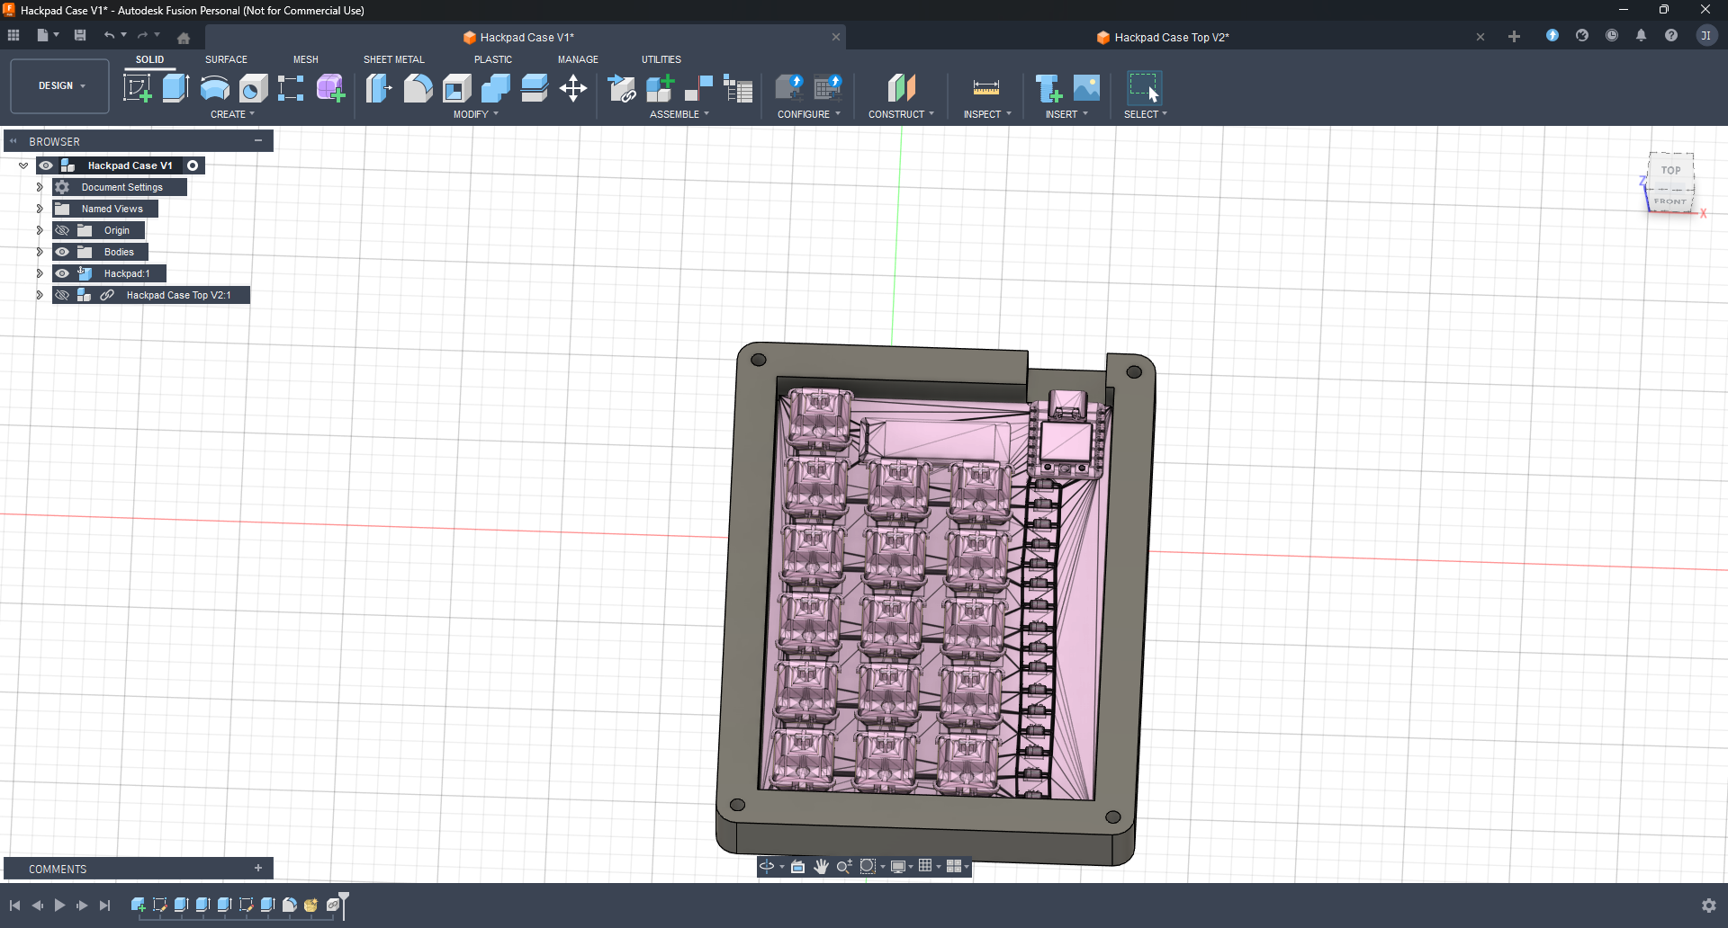
Task: Select the Combine tool
Action: [495, 88]
